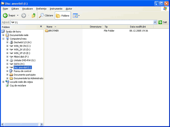Select the BROTHER folder icon
The width and height of the screenshot is (170, 127).
pyautogui.click(x=47, y=31)
